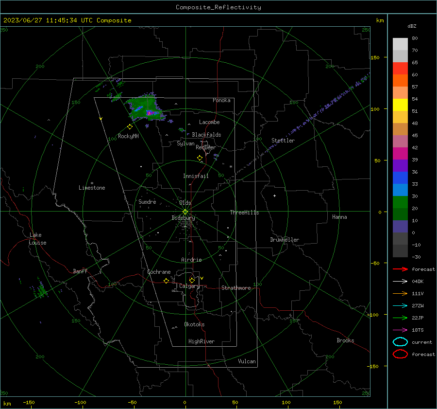
Task: Choose the bright green swatch on dBZ scale
Action: point(400,202)
